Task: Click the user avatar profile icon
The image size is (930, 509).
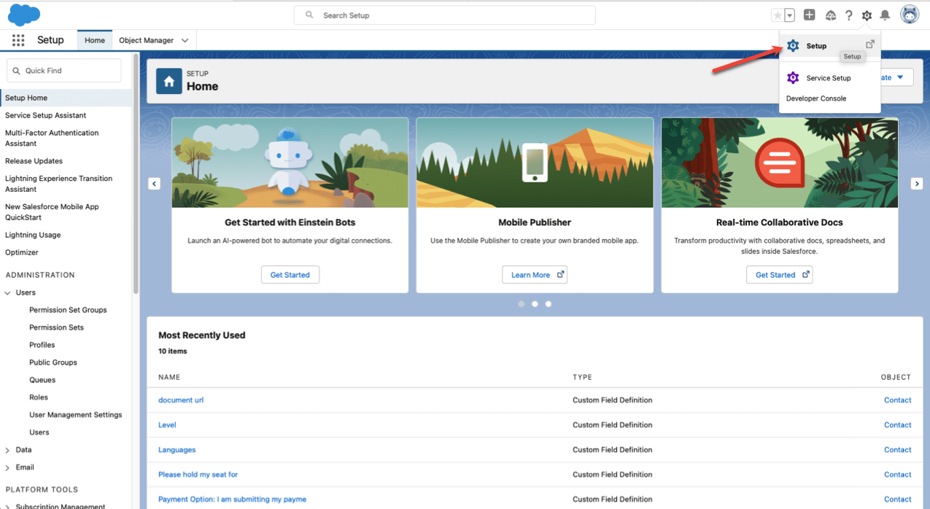Action: 909,15
